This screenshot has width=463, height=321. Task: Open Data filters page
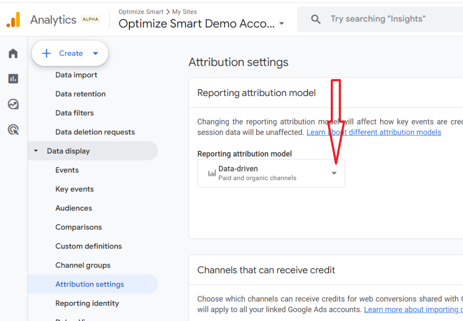pos(75,113)
